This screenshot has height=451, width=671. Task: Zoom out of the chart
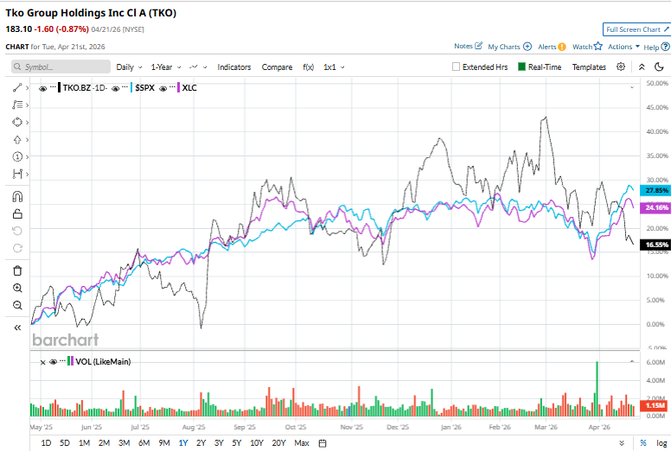[17, 305]
